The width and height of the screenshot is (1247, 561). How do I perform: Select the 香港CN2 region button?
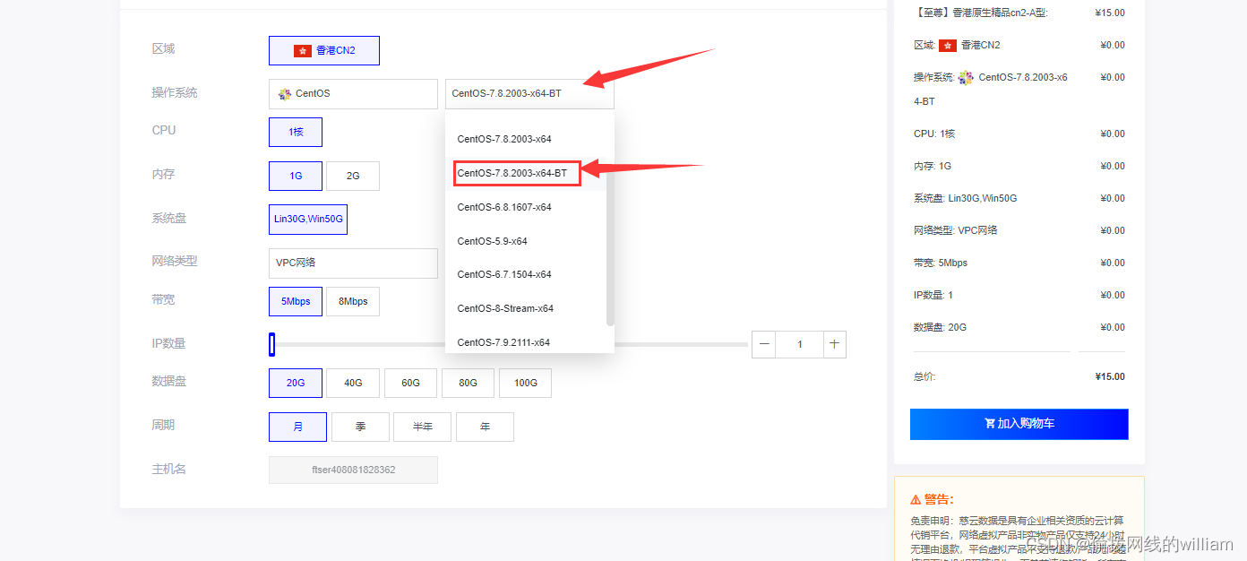[x=323, y=50]
